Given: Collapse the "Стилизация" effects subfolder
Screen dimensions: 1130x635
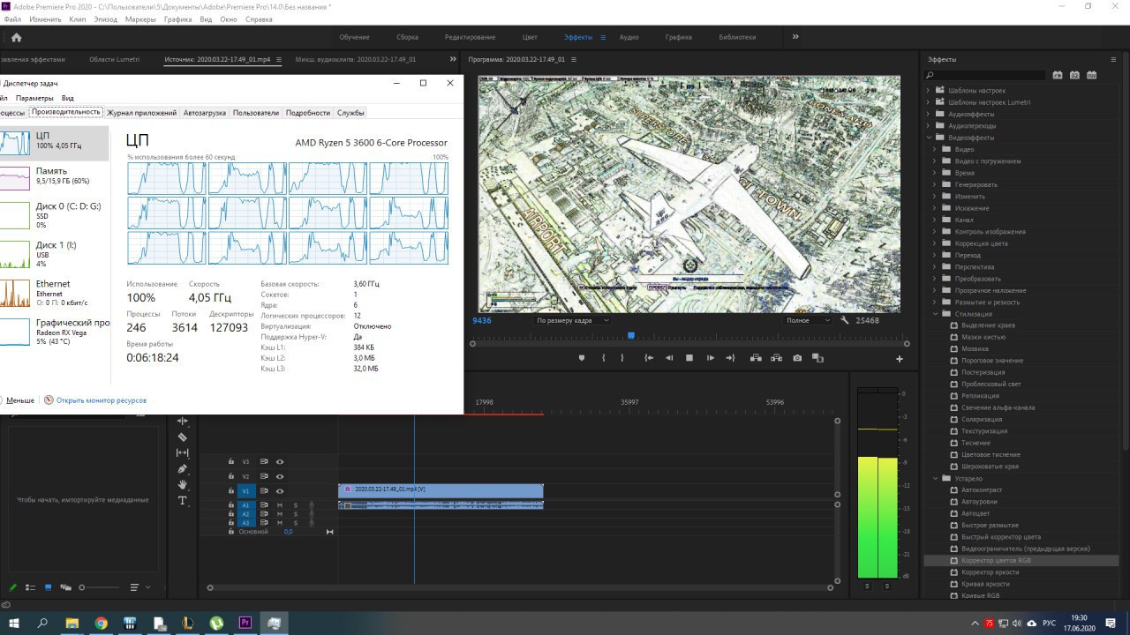Looking at the screenshot, I should coord(936,314).
